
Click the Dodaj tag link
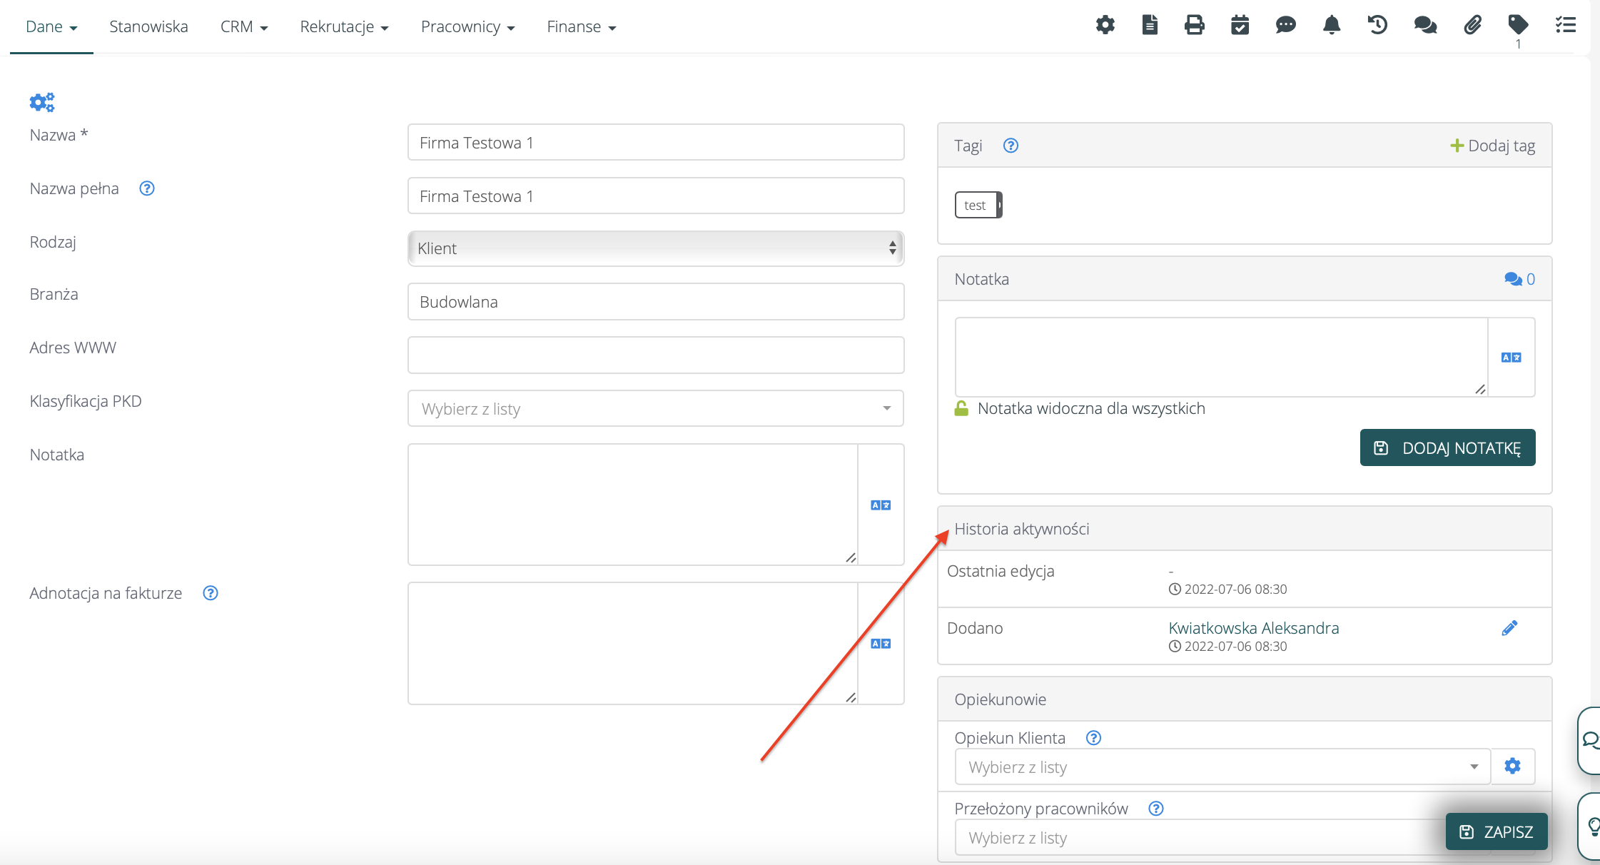1492,146
